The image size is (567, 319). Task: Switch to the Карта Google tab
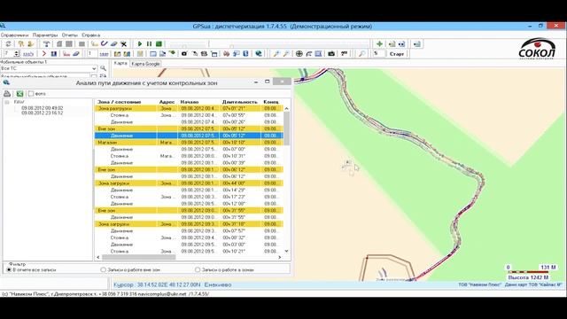pyautogui.click(x=145, y=64)
